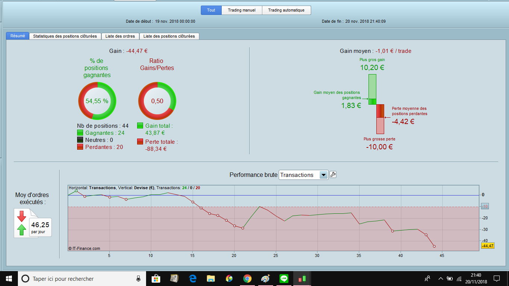Open the Liste des ordres tab

120,36
